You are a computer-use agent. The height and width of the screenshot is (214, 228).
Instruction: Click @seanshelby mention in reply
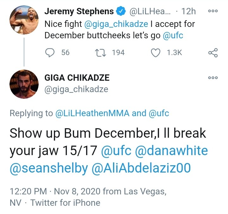click(x=48, y=168)
